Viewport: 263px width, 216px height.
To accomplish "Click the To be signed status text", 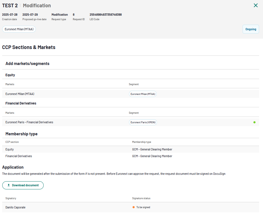I will (x=143, y=207).
